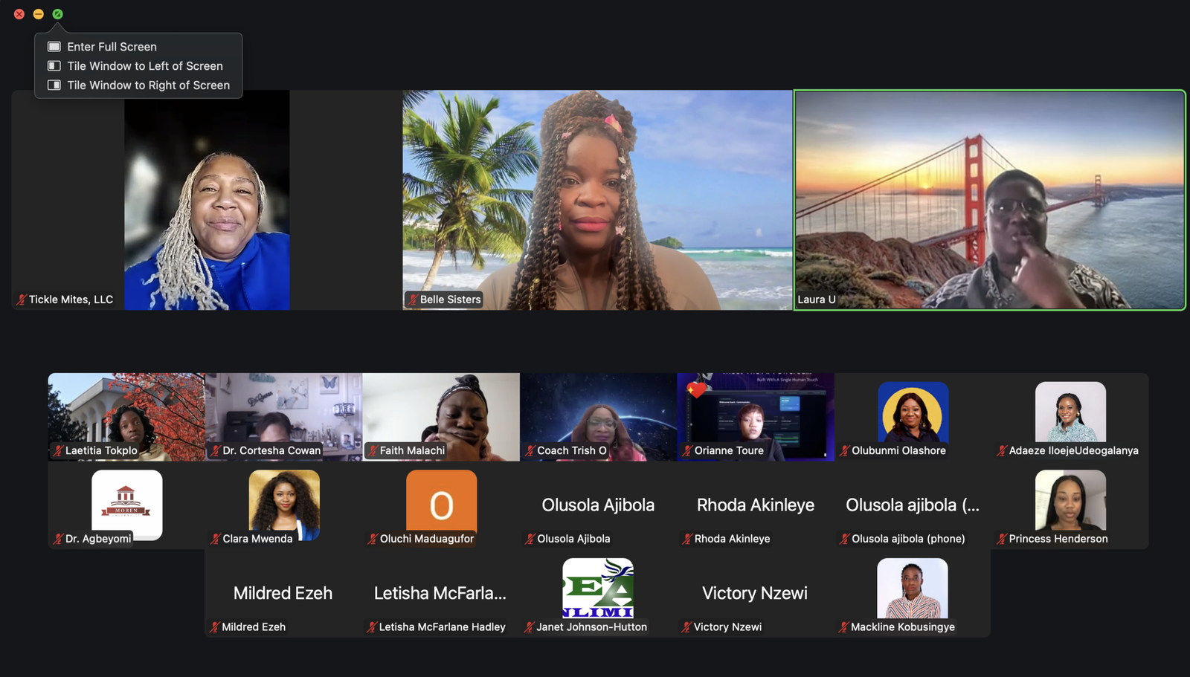Screen dimensions: 1190x677
Task: Click the muted mic icon next to Tickle Mites, LLC
Action: pos(22,299)
